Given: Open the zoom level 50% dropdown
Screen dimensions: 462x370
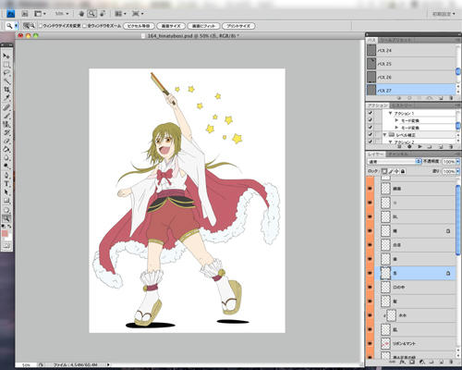Looking at the screenshot, I should [x=62, y=14].
